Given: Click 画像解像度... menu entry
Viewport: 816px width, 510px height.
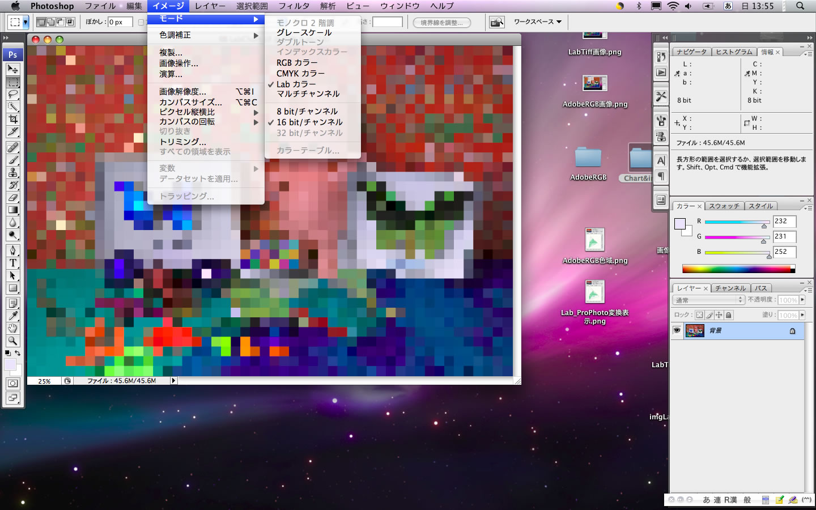Looking at the screenshot, I should [x=206, y=91].
